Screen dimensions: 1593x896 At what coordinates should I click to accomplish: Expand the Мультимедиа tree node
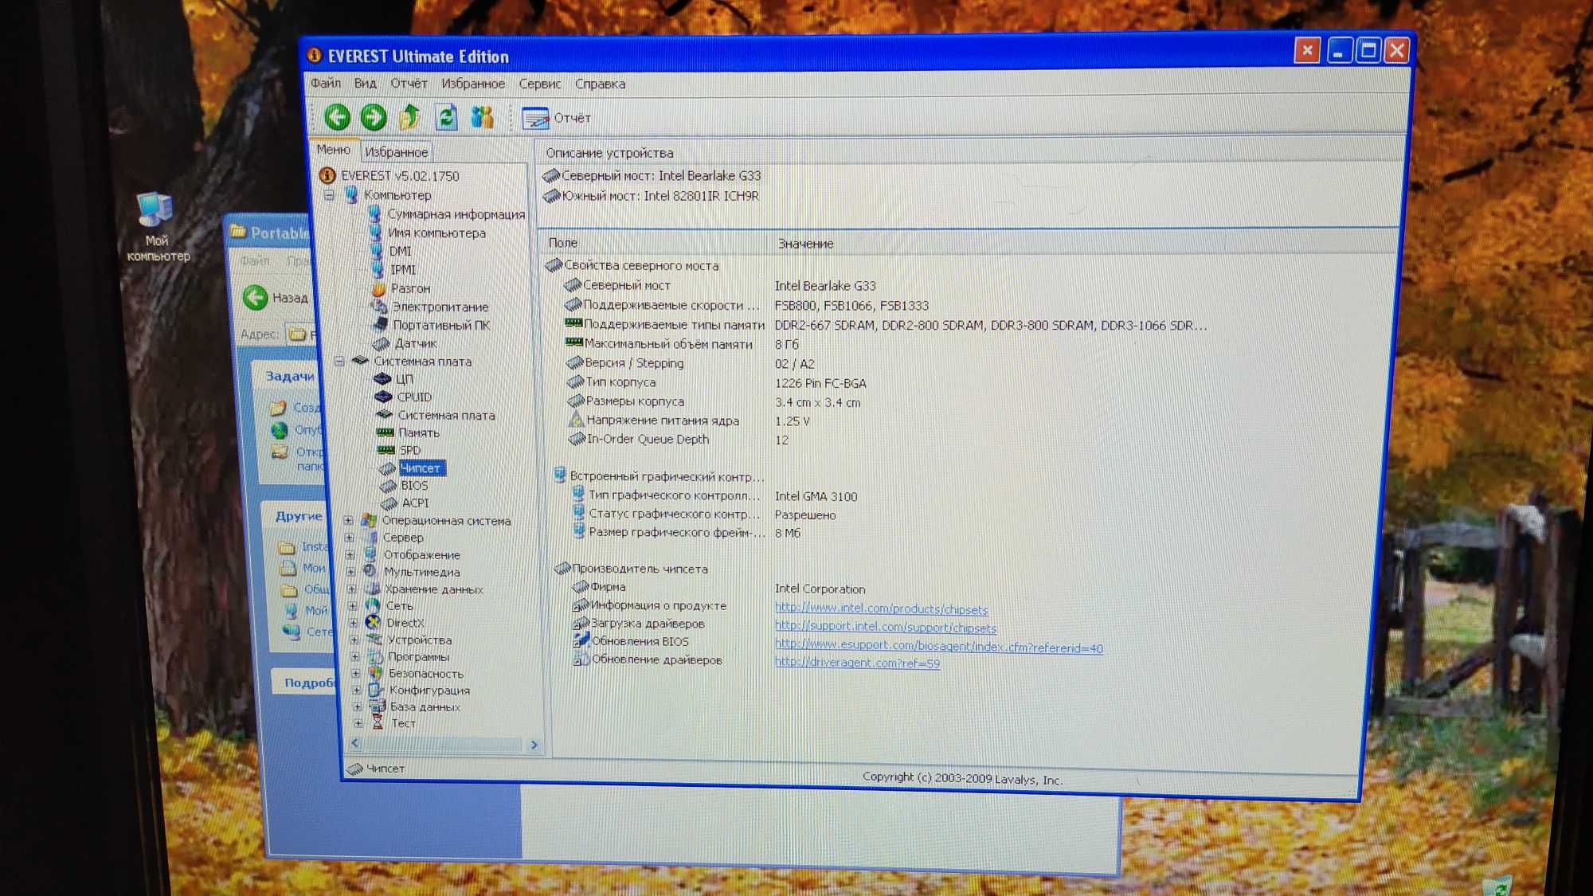(x=350, y=572)
